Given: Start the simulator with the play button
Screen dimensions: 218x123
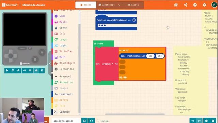Looking at the screenshot, I should (x=7, y=70).
